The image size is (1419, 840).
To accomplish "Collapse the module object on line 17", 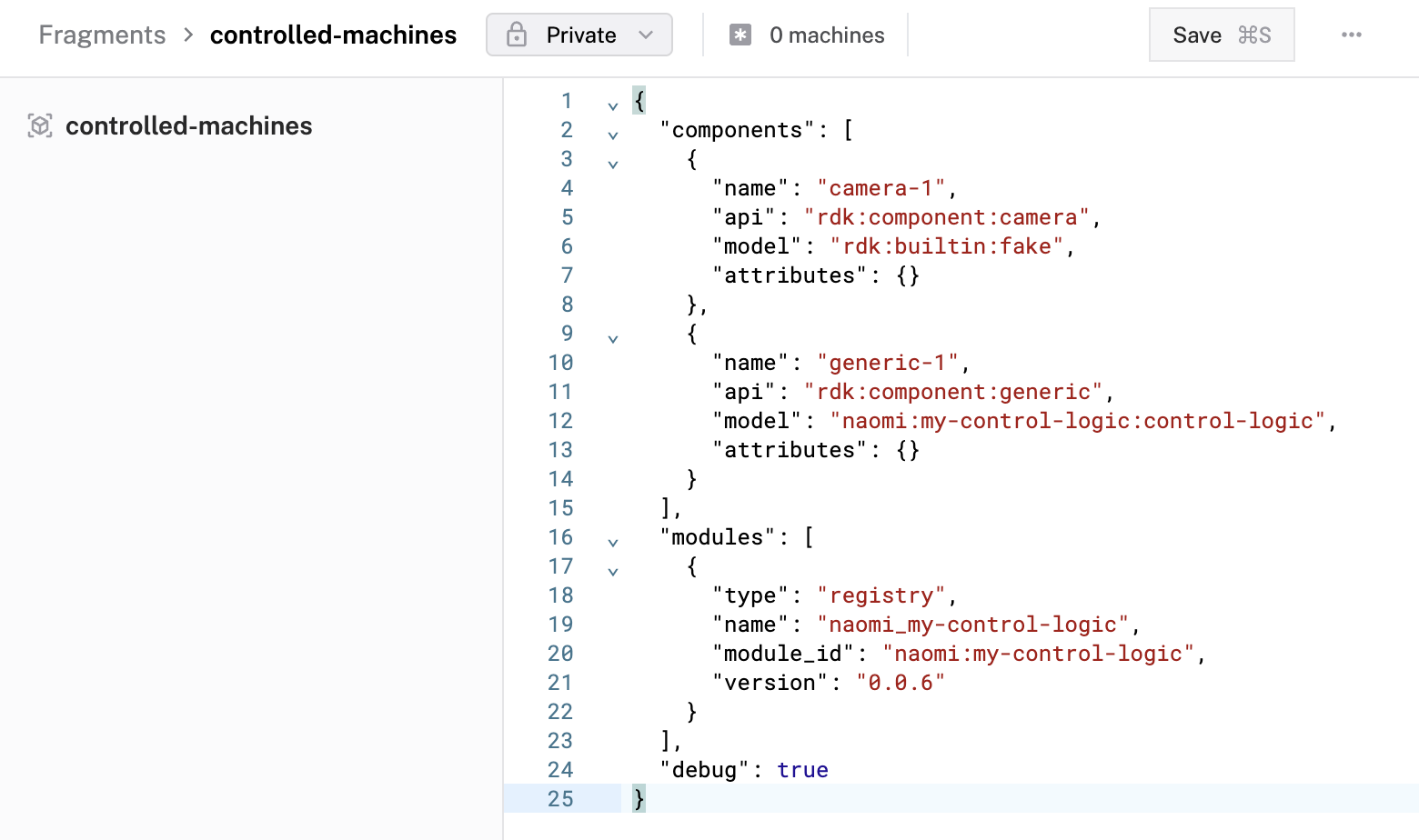I will coord(613,572).
